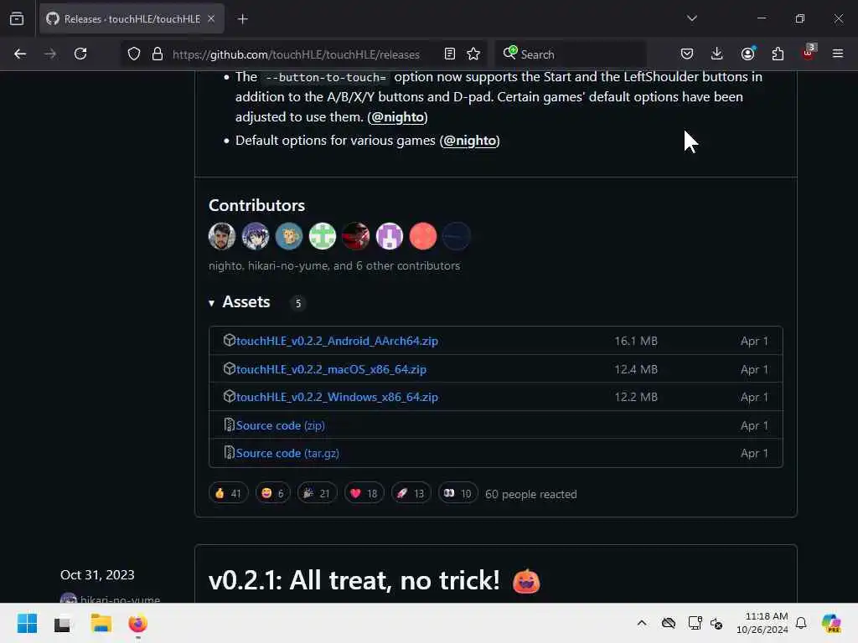The height and width of the screenshot is (643, 858).
Task: Show hidden system tray icons
Action: tap(642, 623)
